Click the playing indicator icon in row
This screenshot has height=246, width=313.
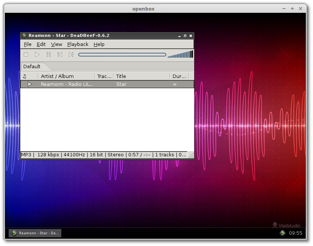[x=30, y=84]
